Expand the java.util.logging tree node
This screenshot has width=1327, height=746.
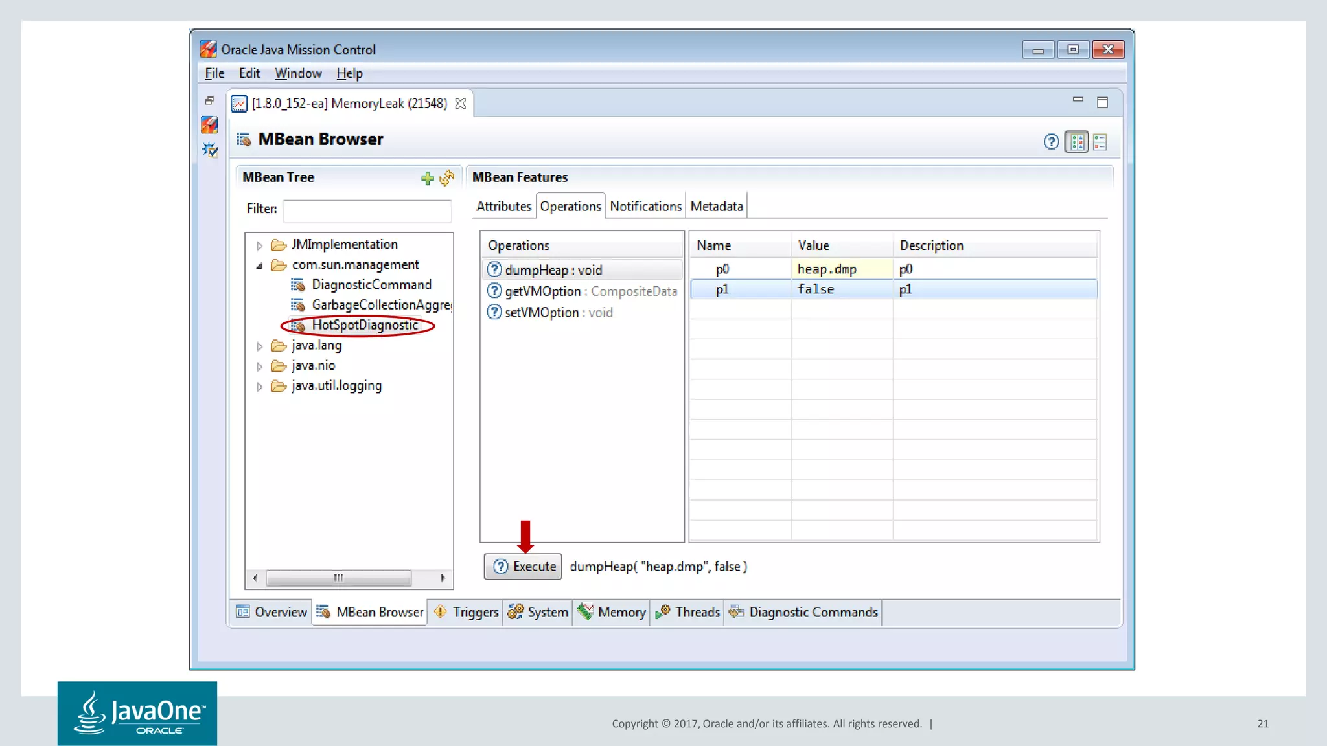pyautogui.click(x=259, y=387)
